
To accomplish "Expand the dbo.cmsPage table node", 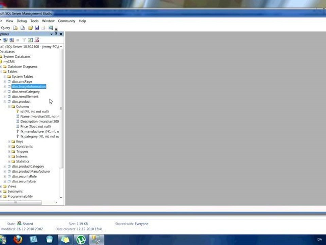I will 5,82.
